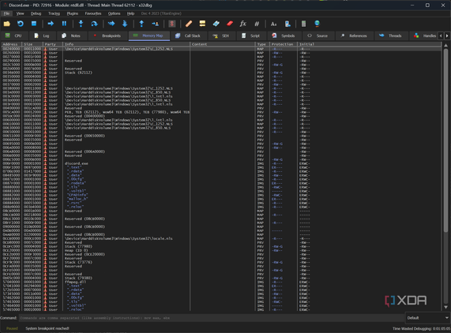The width and height of the screenshot is (451, 333).
Task: Select the Heap (ID 0) row
Action: tap(221, 250)
